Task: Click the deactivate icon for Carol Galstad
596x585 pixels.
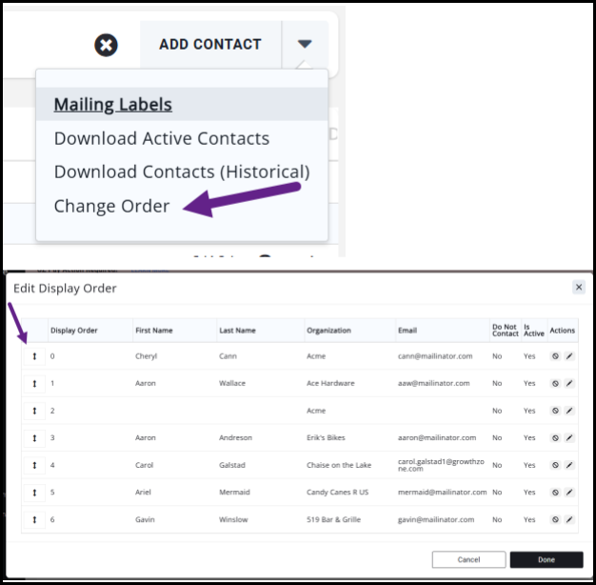Action: [555, 466]
